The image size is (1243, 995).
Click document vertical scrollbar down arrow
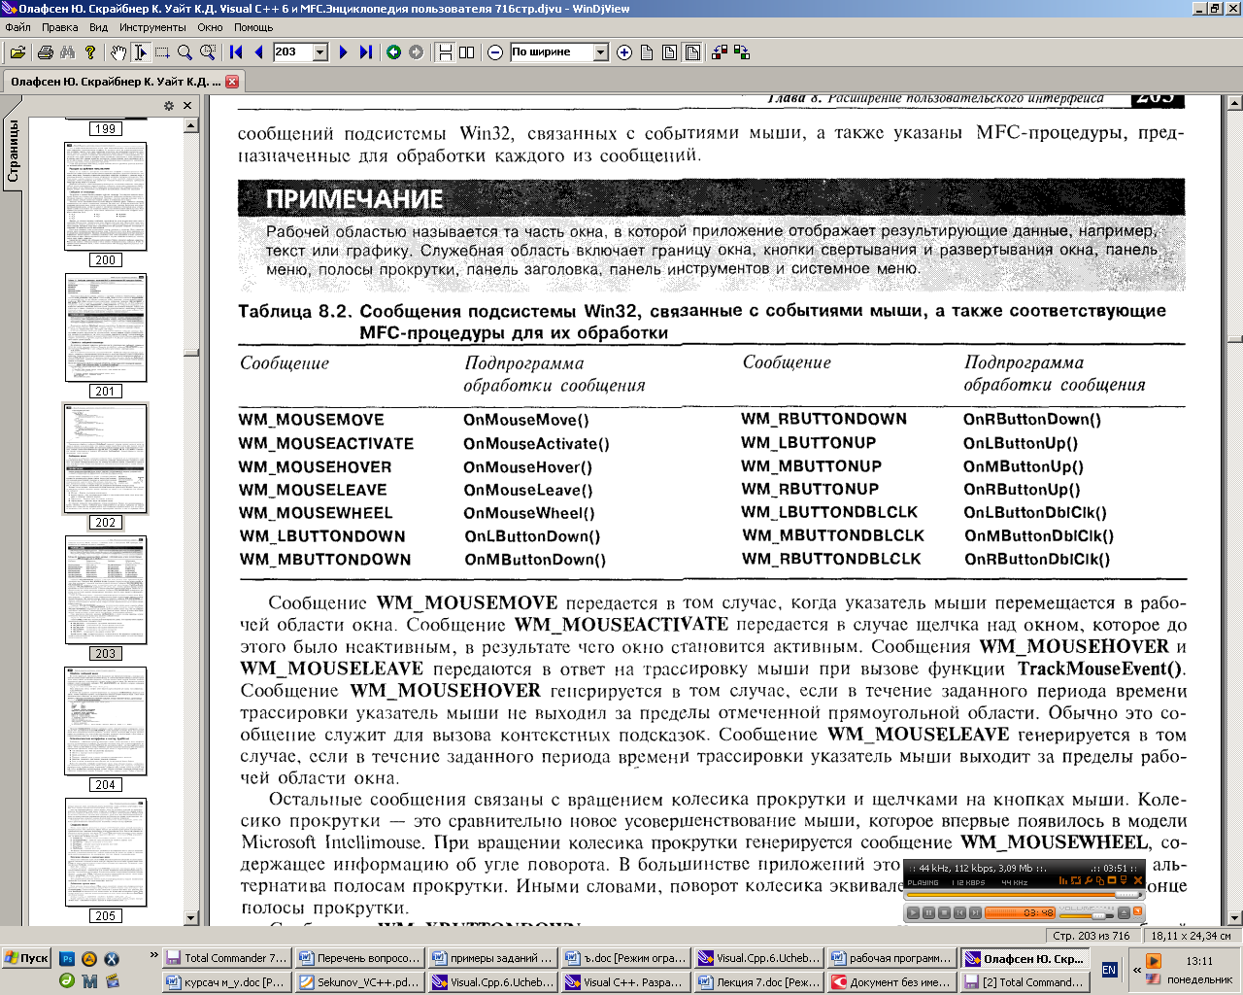coord(1234,917)
